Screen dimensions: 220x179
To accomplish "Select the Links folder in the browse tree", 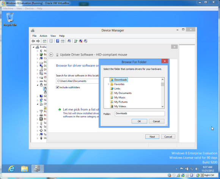I will (x=115, y=89).
